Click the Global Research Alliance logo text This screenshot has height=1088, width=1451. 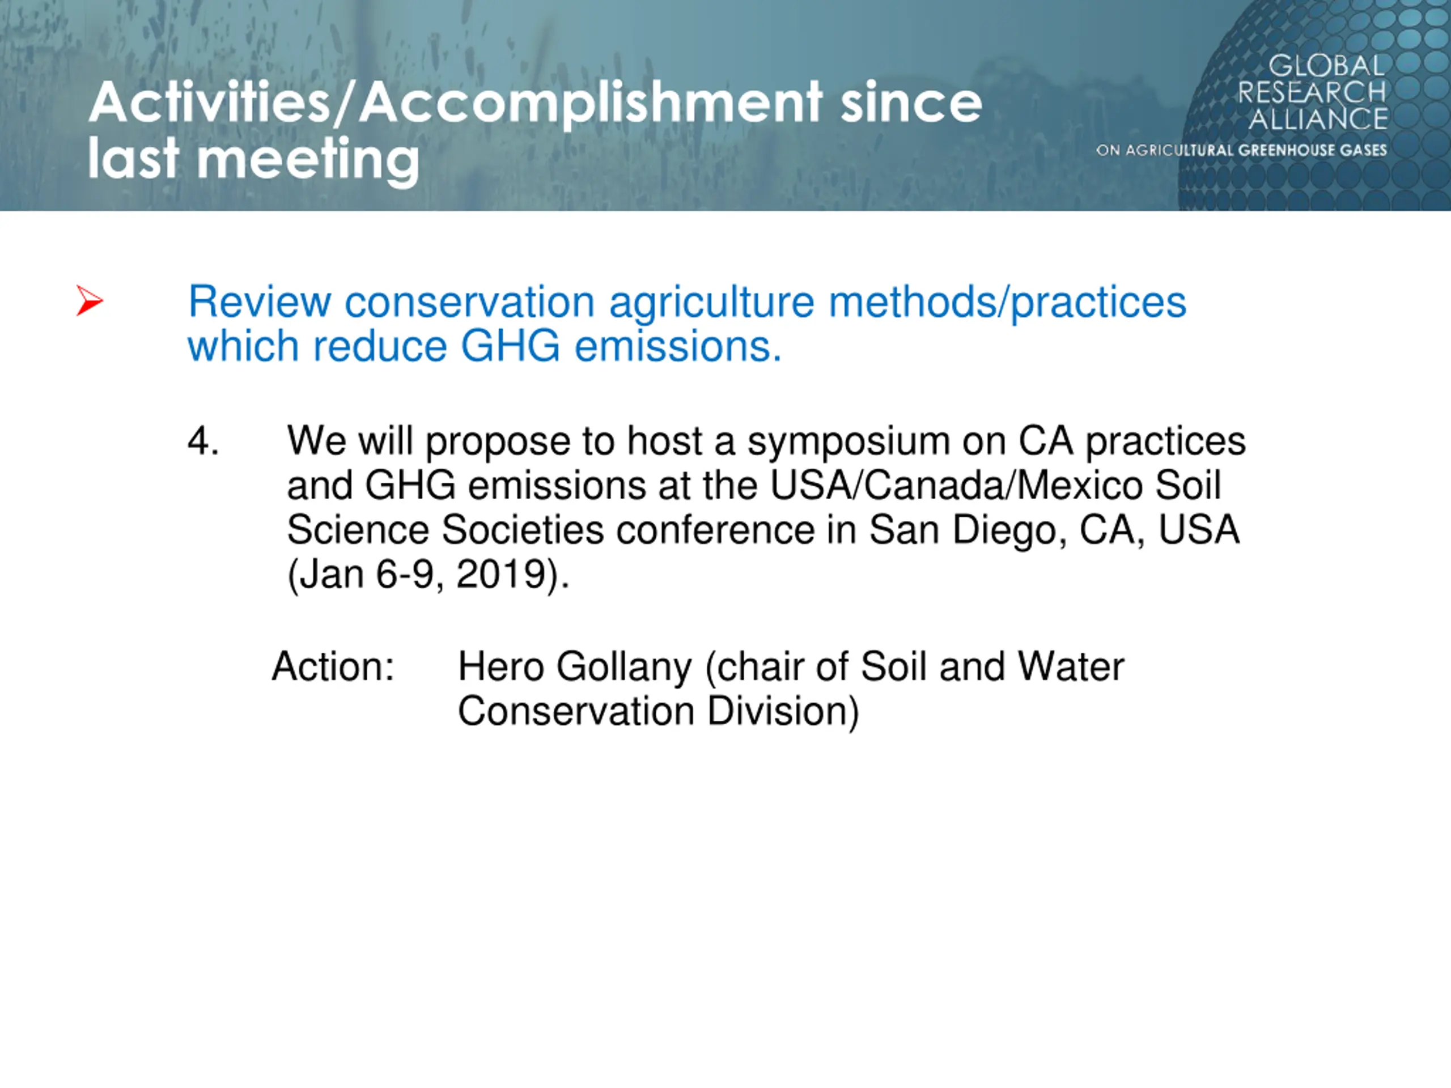pos(1312,92)
